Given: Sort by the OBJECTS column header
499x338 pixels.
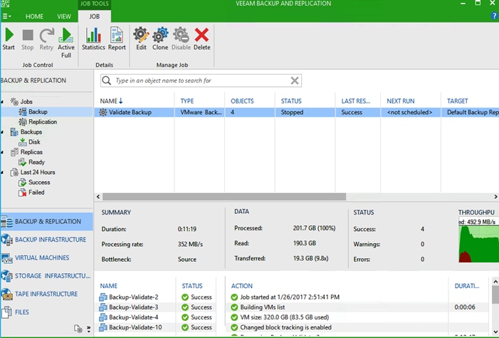Looking at the screenshot, I should tap(242, 101).
